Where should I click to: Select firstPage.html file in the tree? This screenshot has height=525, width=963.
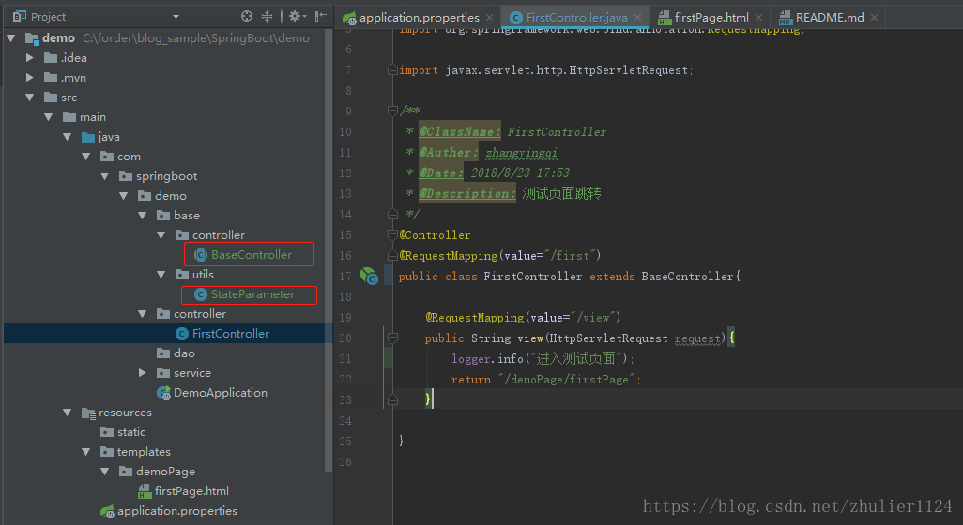tap(191, 491)
